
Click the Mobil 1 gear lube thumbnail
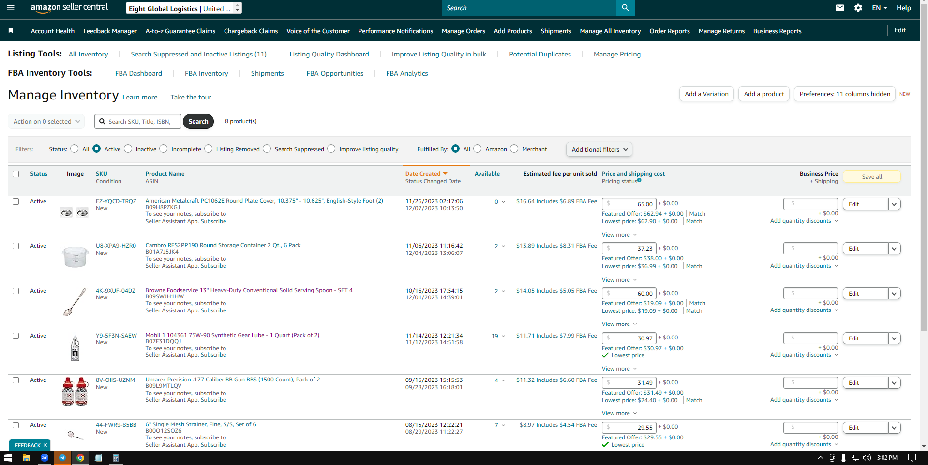pos(75,347)
